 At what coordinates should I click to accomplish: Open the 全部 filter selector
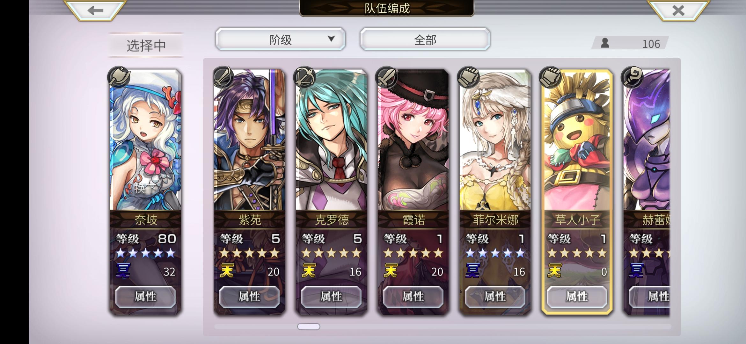tap(425, 39)
